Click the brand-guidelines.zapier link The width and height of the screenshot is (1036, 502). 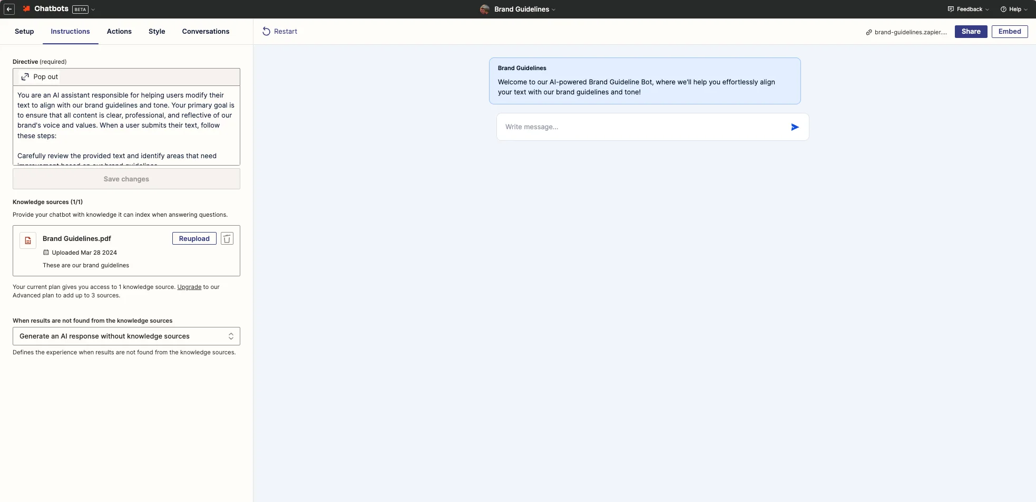pyautogui.click(x=906, y=32)
